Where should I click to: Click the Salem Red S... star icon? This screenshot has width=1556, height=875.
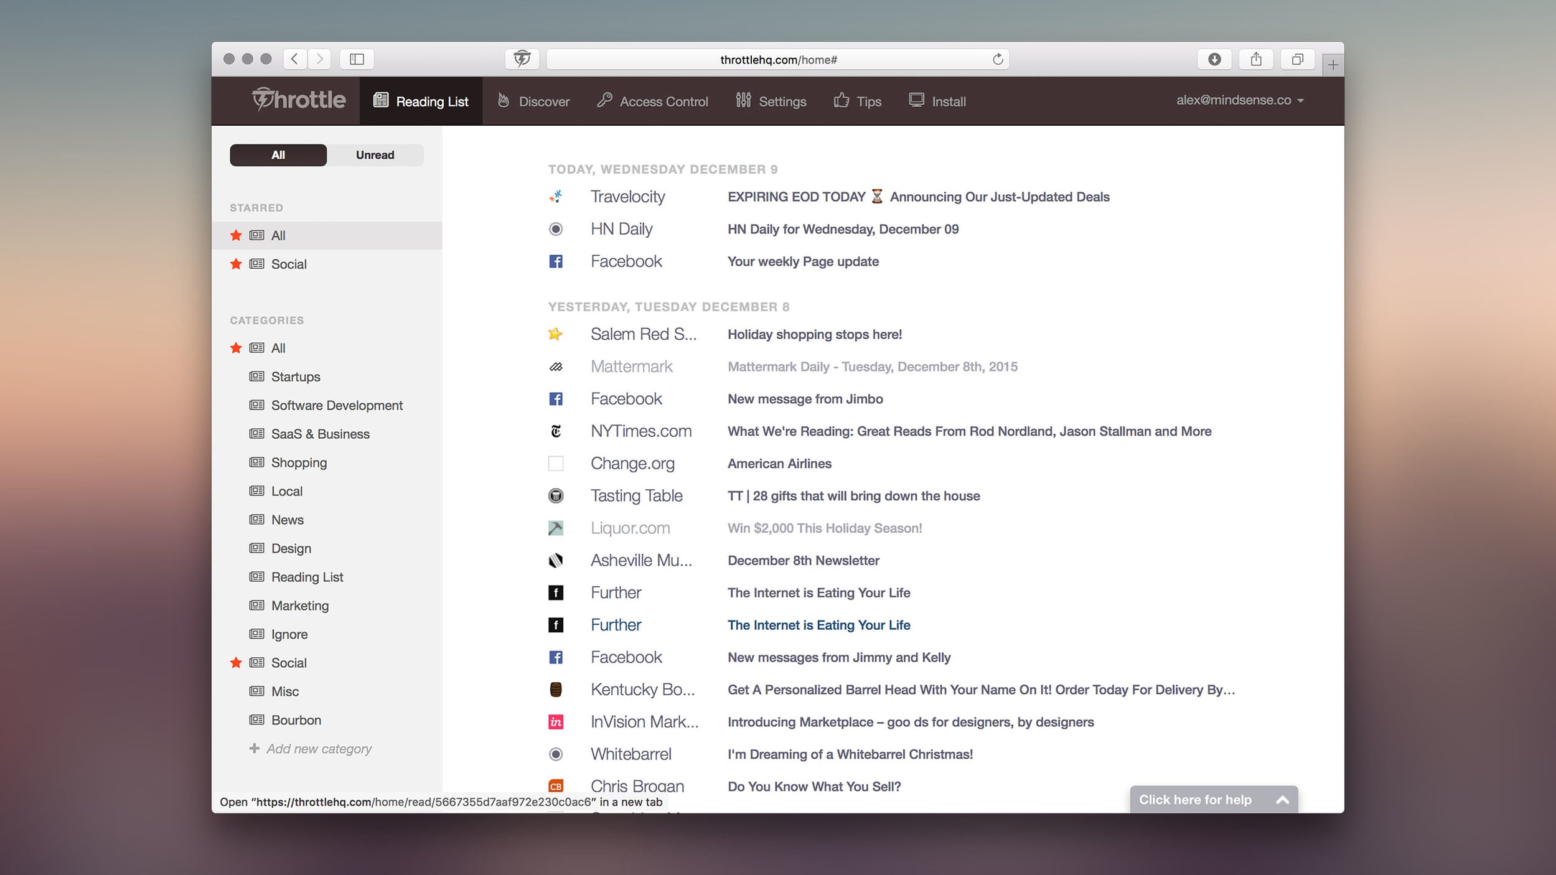pos(555,334)
